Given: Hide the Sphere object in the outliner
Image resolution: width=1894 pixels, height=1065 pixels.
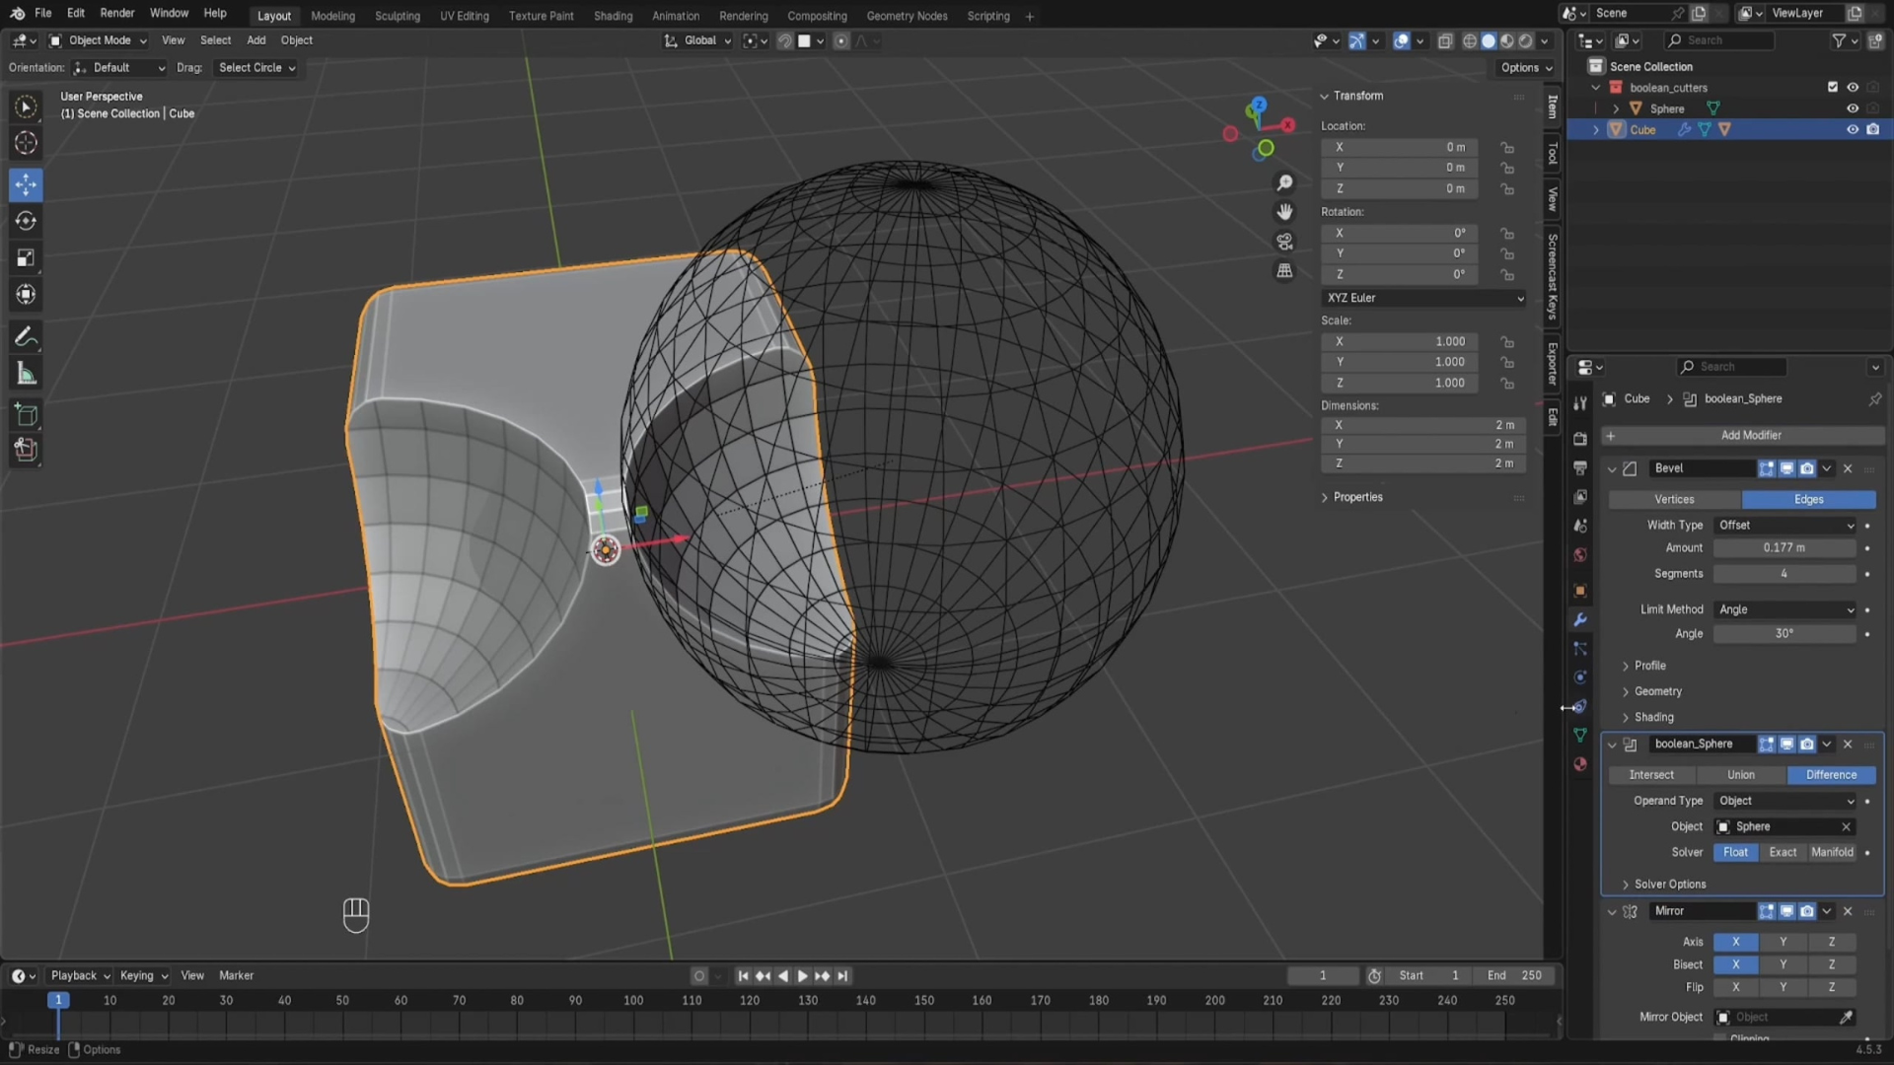Looking at the screenshot, I should click(x=1852, y=108).
